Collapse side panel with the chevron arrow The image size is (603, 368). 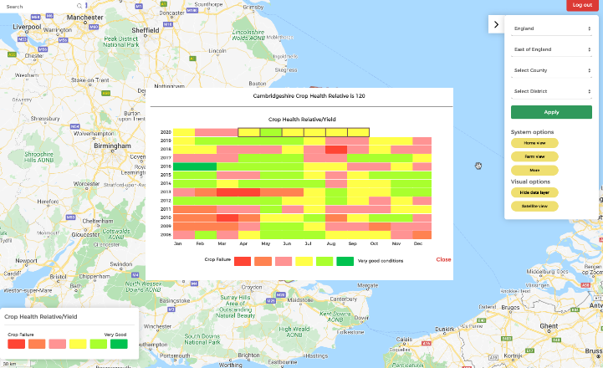tap(496, 24)
